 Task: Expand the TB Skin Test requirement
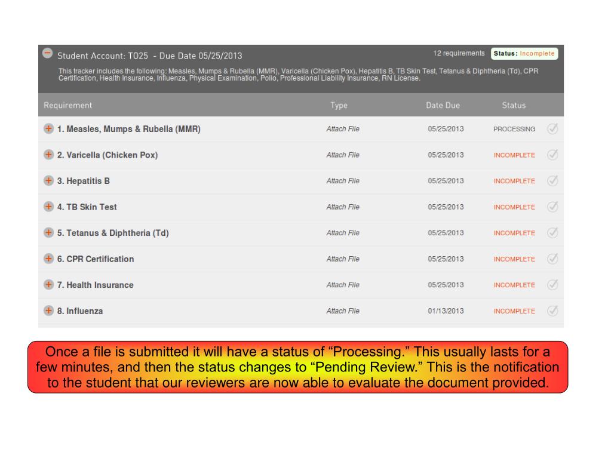pyautogui.click(x=48, y=207)
